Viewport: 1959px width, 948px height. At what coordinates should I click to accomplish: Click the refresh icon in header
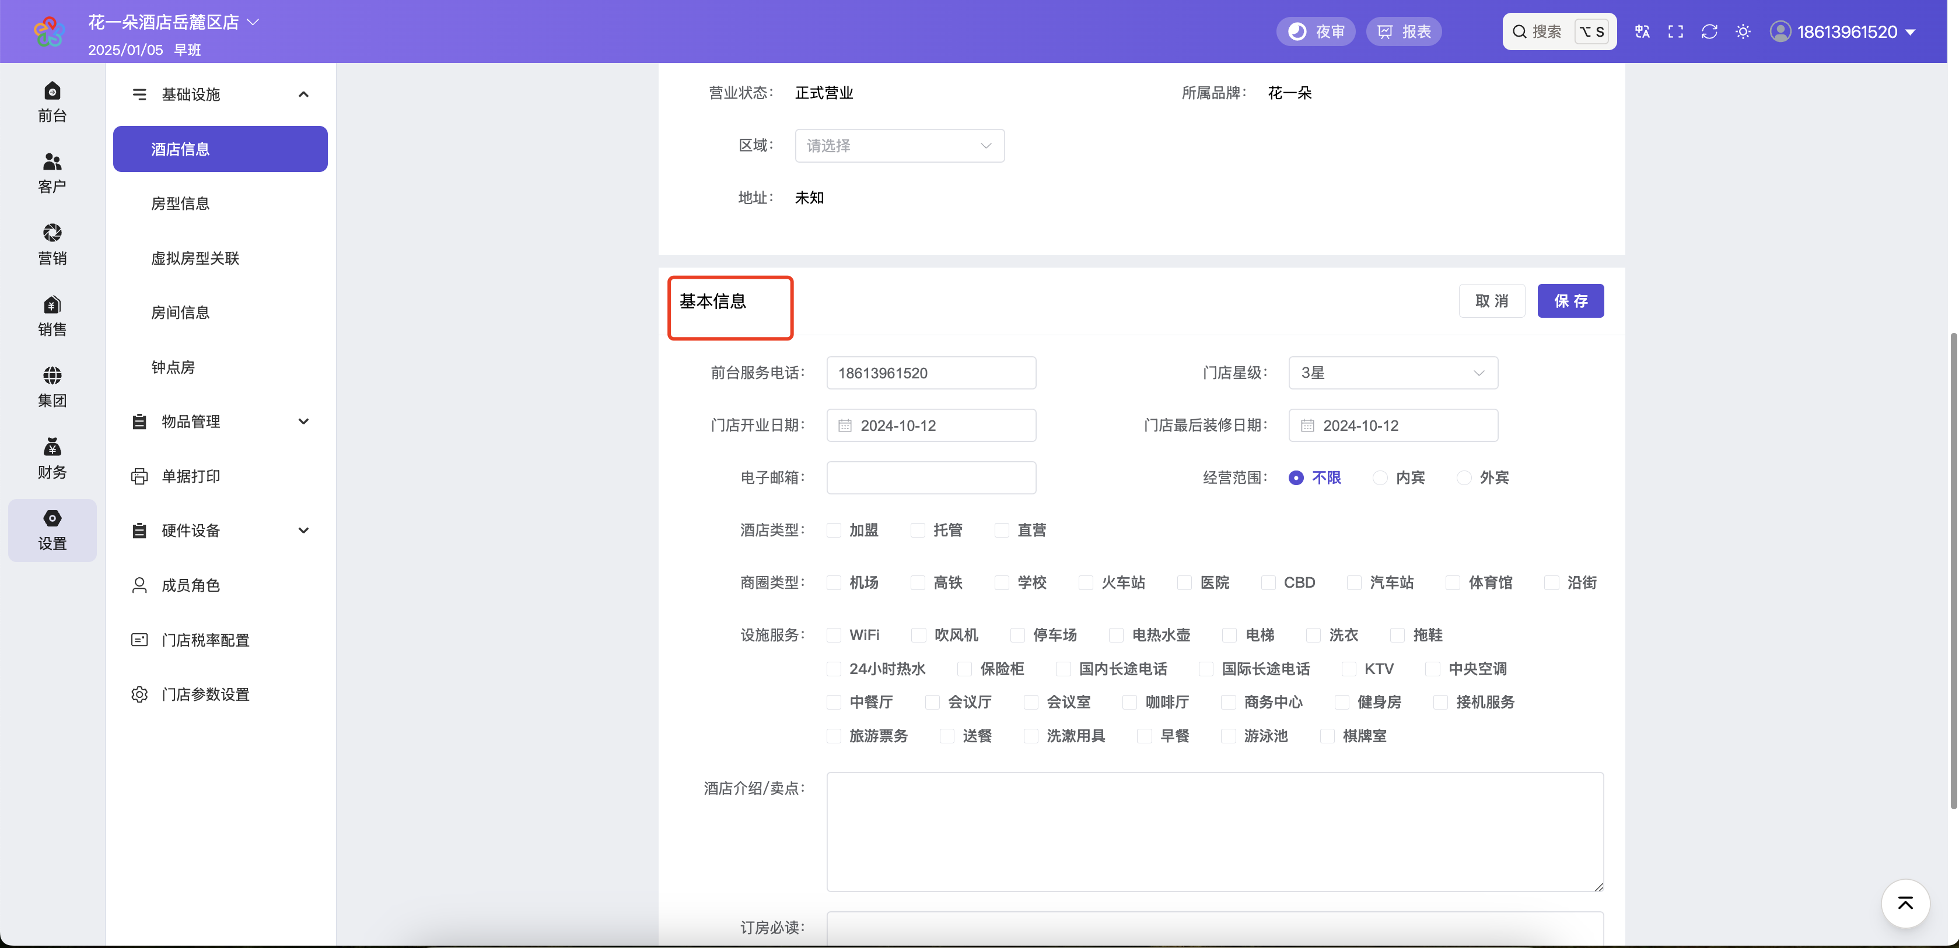tap(1709, 31)
